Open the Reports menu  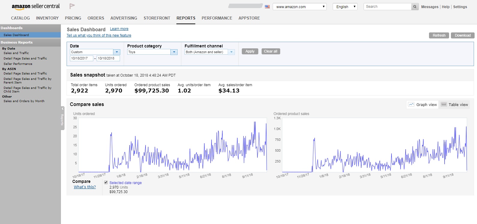tap(186, 18)
